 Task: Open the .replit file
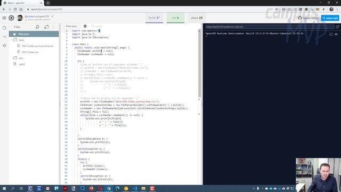pos(22,64)
